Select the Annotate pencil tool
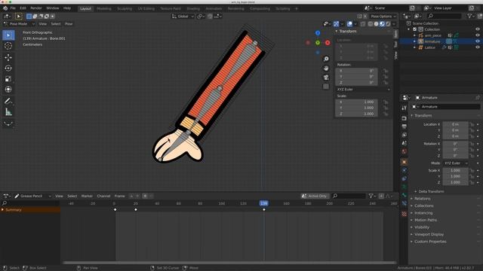The width and height of the screenshot is (483, 271). click(x=8, y=101)
